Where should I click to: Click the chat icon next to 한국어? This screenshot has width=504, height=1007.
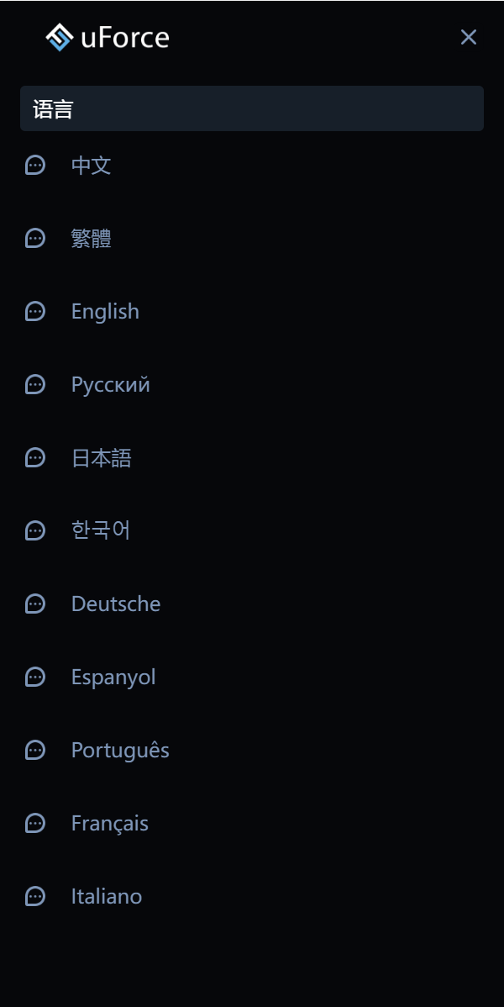(x=34, y=530)
